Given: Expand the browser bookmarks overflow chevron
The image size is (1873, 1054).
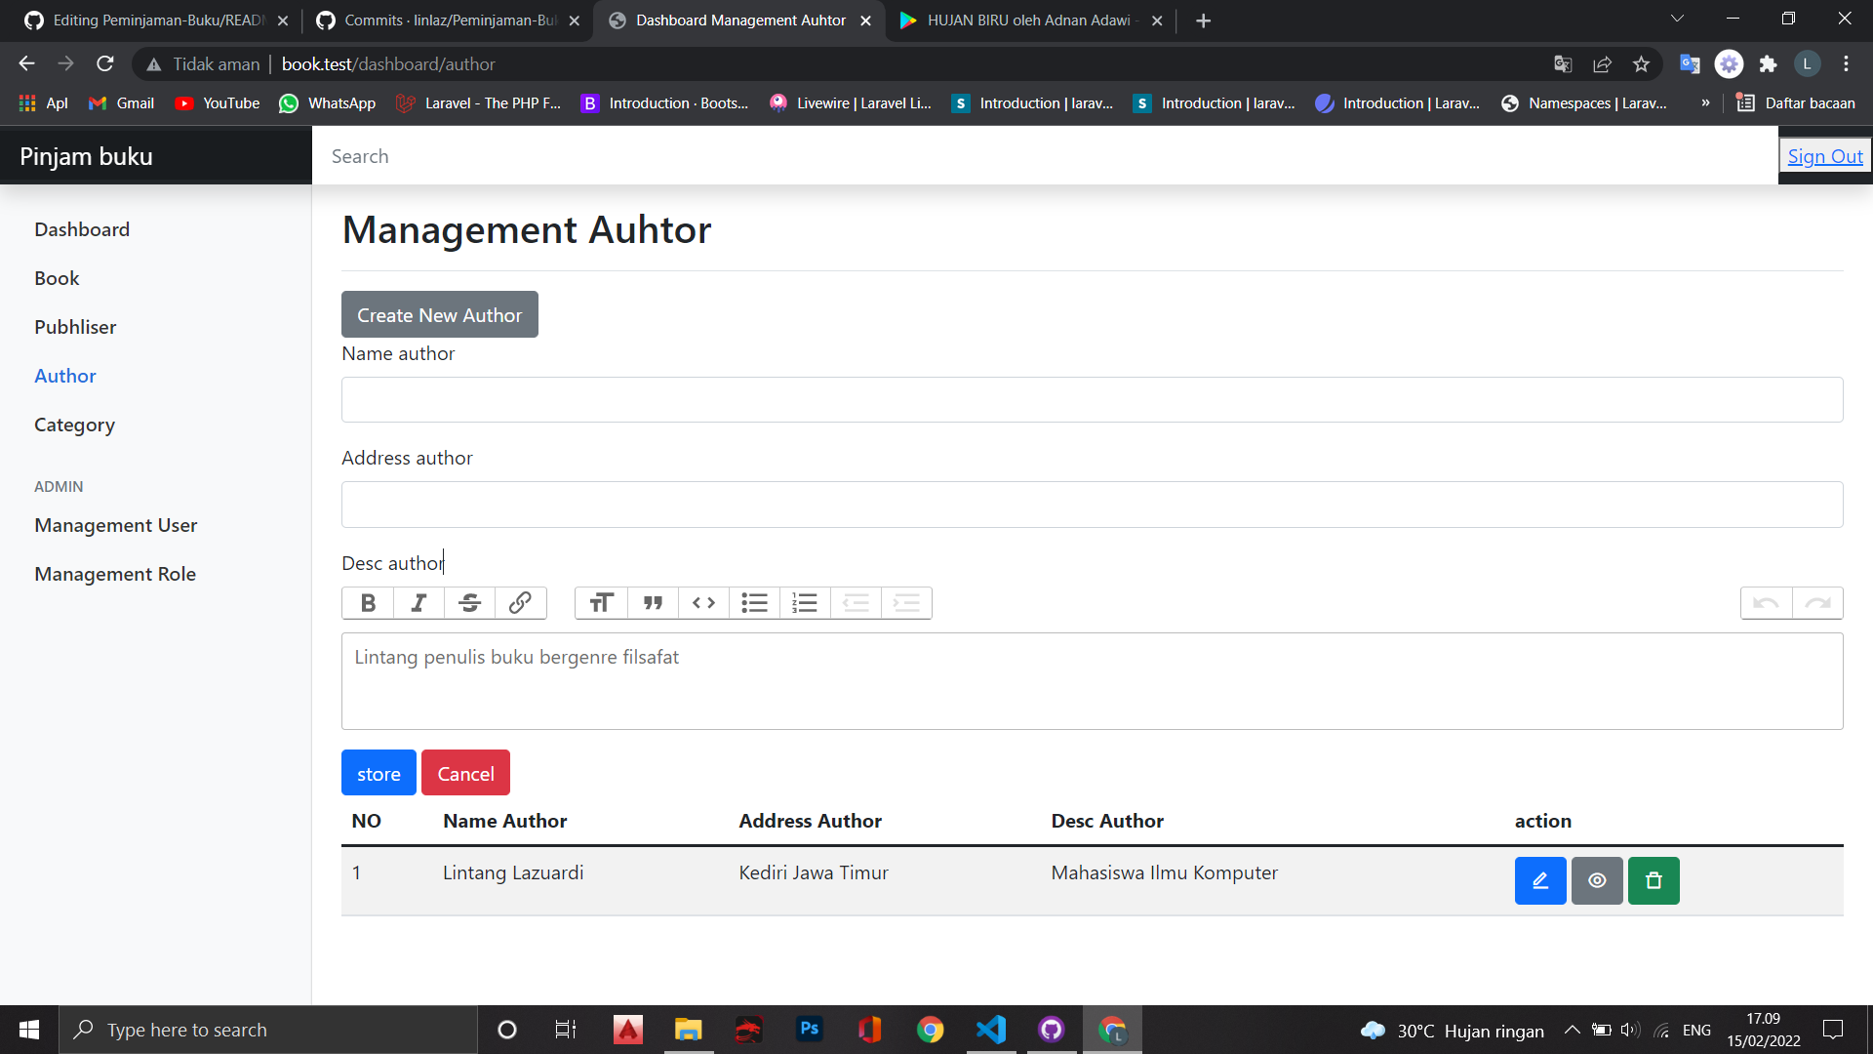Looking at the screenshot, I should (x=1705, y=102).
